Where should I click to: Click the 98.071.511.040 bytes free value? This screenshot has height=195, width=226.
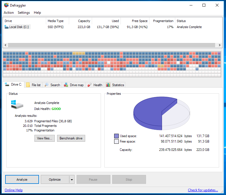pyautogui.click(x=176, y=141)
